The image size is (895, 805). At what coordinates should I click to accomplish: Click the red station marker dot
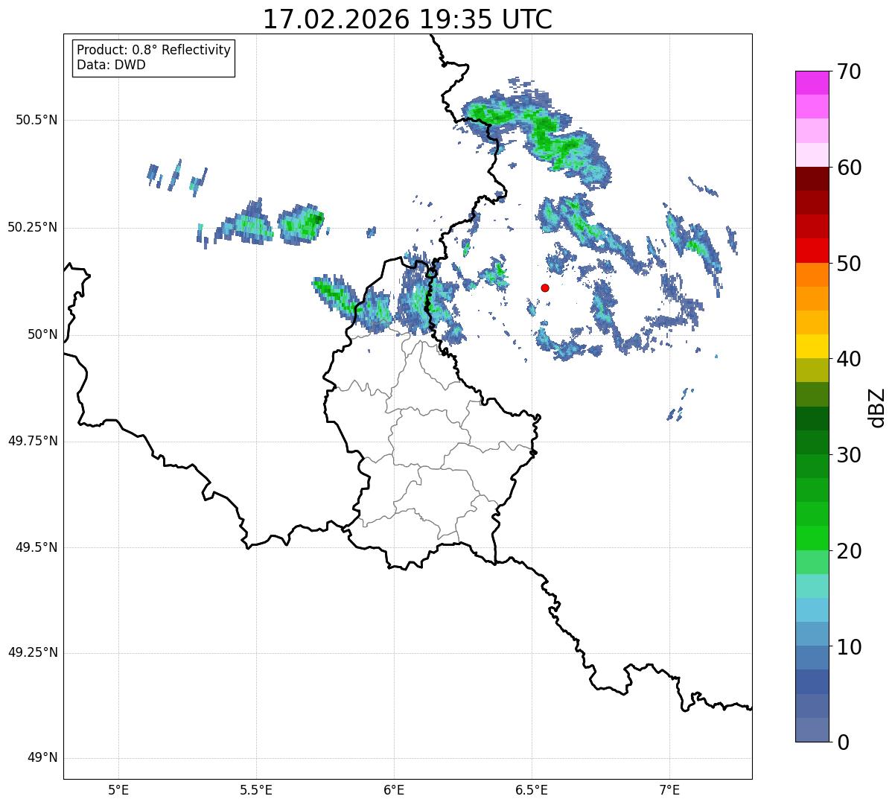(x=545, y=287)
